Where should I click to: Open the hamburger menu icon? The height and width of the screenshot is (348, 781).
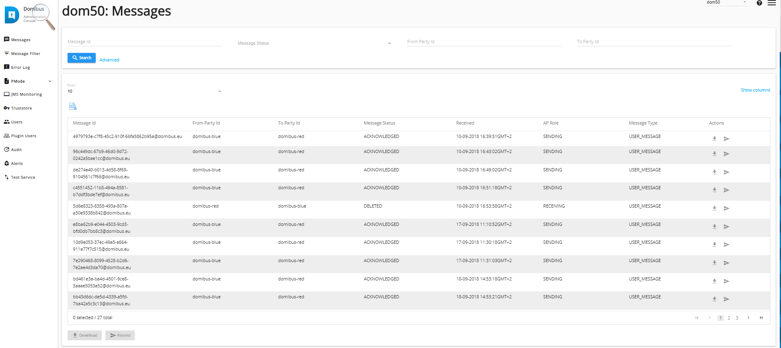coord(771,3)
